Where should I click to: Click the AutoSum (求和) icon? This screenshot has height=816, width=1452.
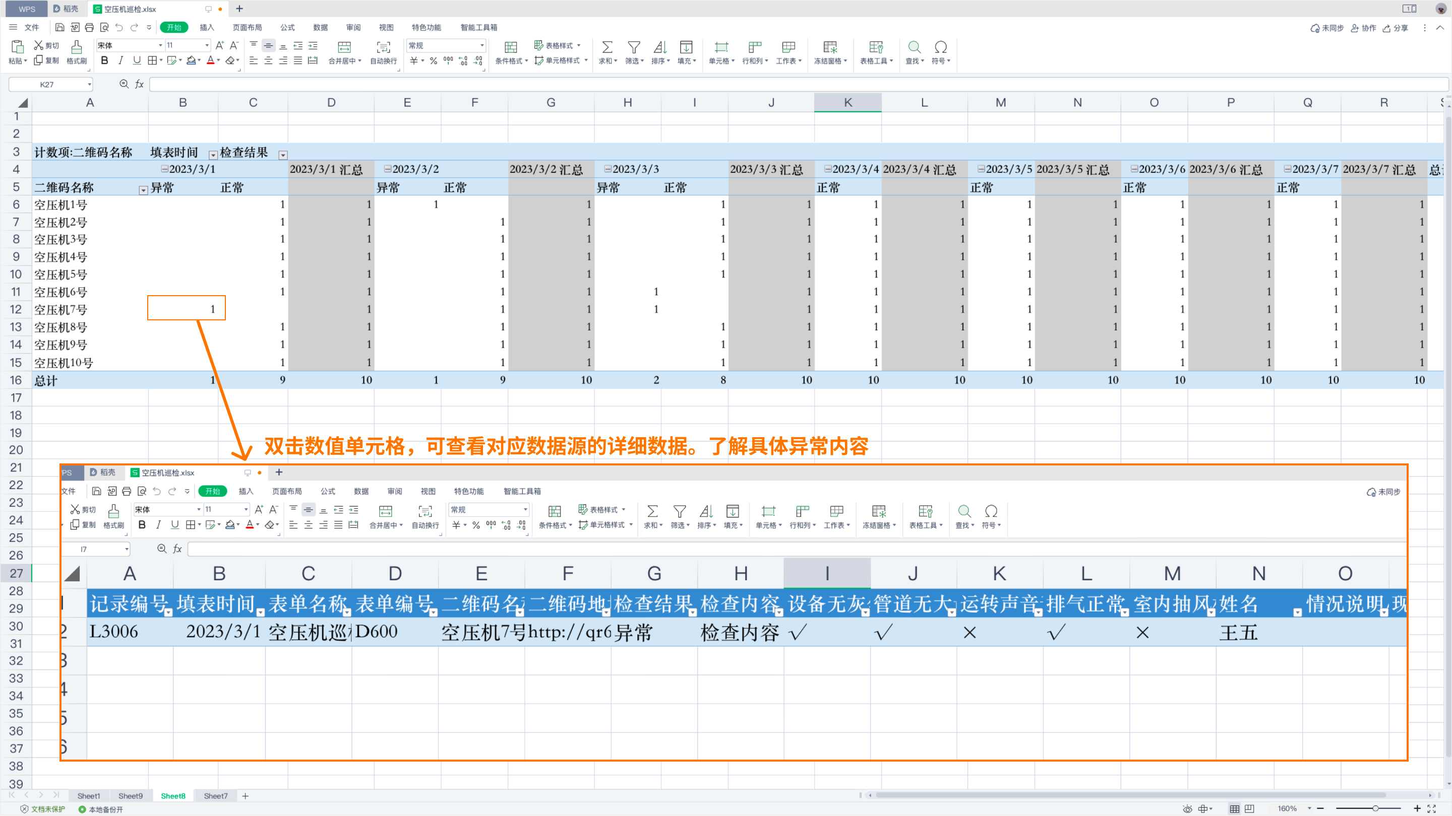pyautogui.click(x=607, y=47)
